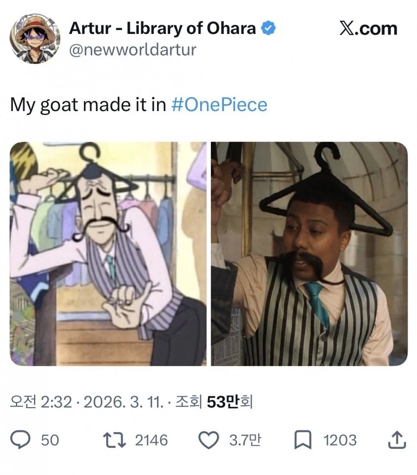
Task: Click the 3.7만 likes count
Action: click(x=245, y=440)
